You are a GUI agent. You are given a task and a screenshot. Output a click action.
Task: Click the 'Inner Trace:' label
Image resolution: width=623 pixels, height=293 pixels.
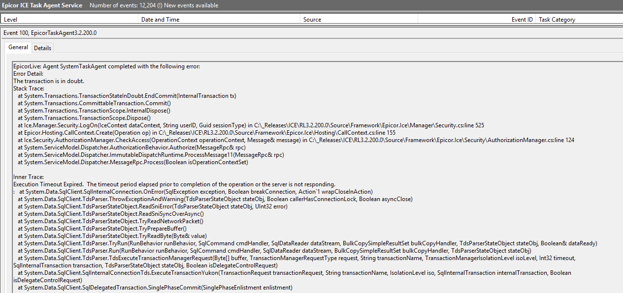pos(29,177)
